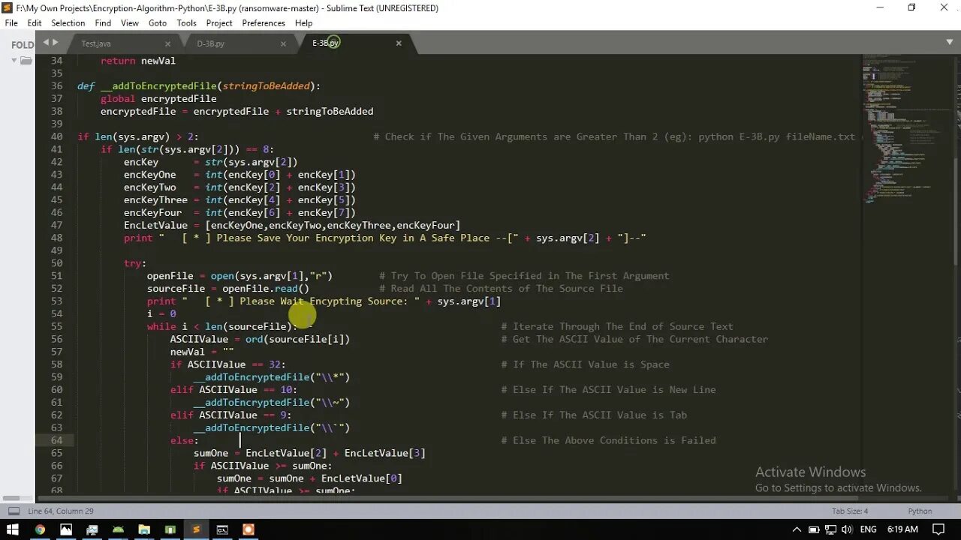This screenshot has height=540, width=961.
Task: Go to previous tab with left arrow
Action: (x=46, y=43)
